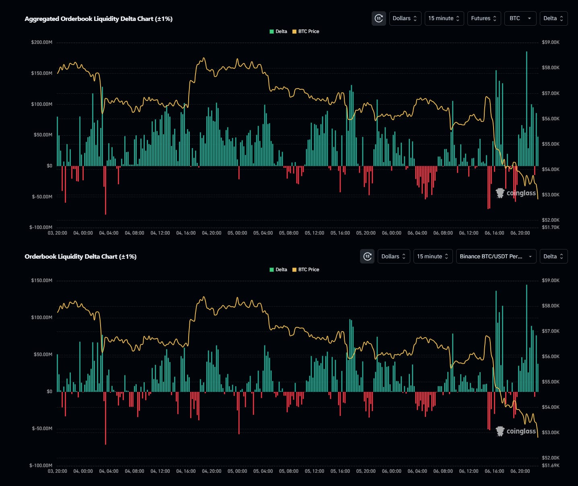Open the Futures market type dropdown
Viewport: 578px width, 486px height.
[484, 19]
